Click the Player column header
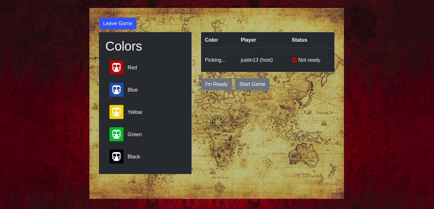Viewport: 434px width, 209px height. [x=248, y=40]
